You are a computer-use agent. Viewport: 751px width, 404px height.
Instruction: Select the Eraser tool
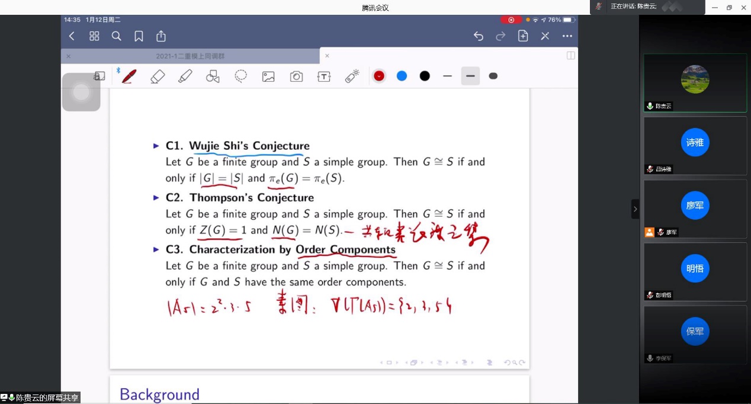(158, 76)
